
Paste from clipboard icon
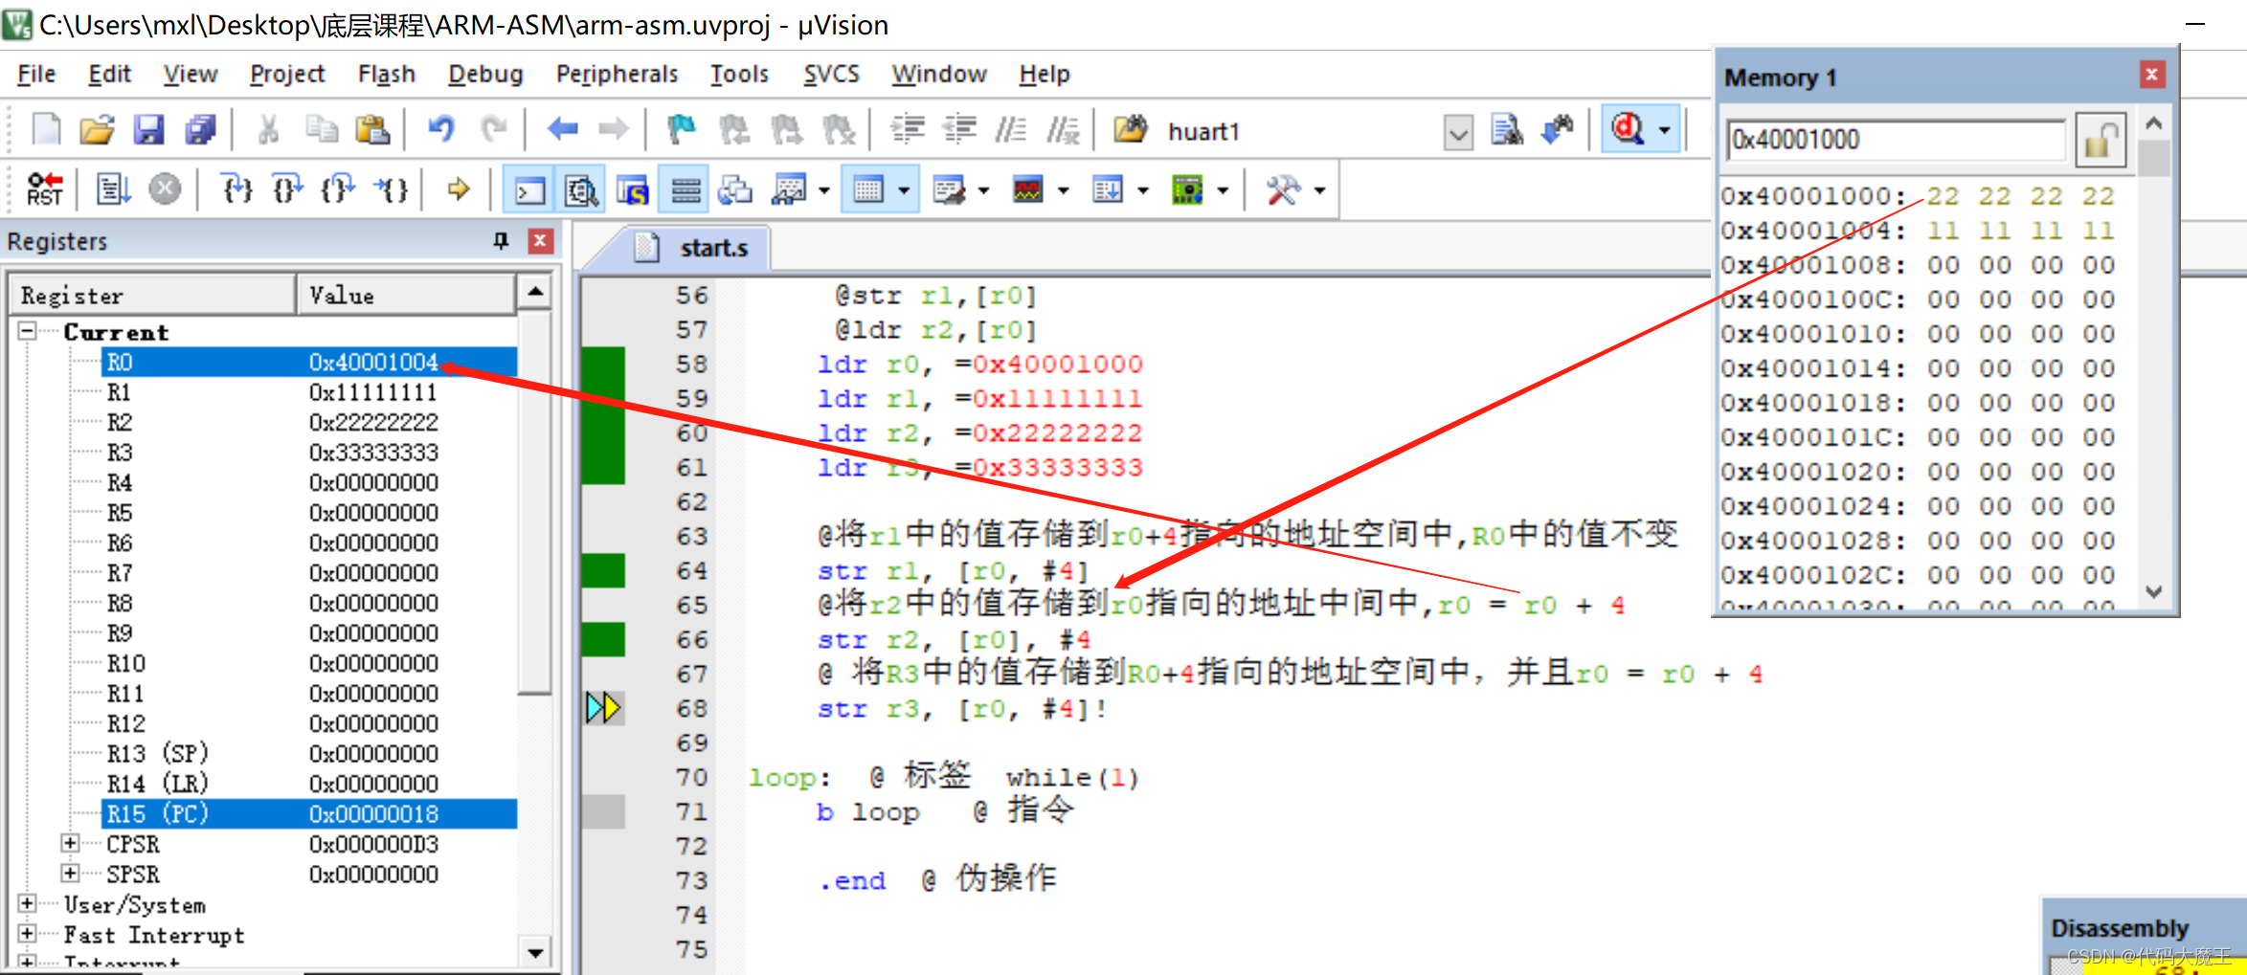371,129
